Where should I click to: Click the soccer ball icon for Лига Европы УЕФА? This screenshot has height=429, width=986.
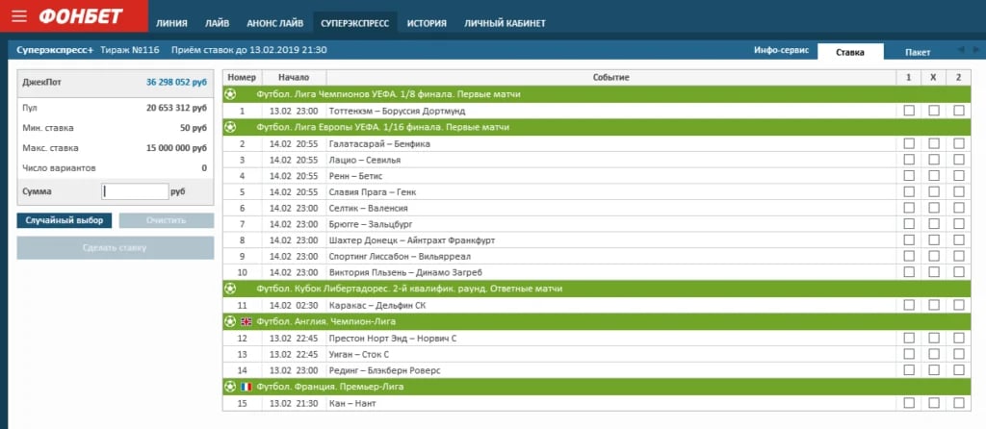click(231, 127)
